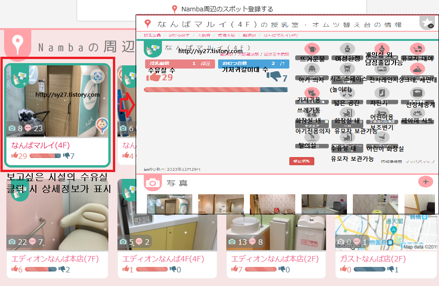Open the third photo thumbnail with red box and chairs
439x286 pixels.
click(273, 204)
